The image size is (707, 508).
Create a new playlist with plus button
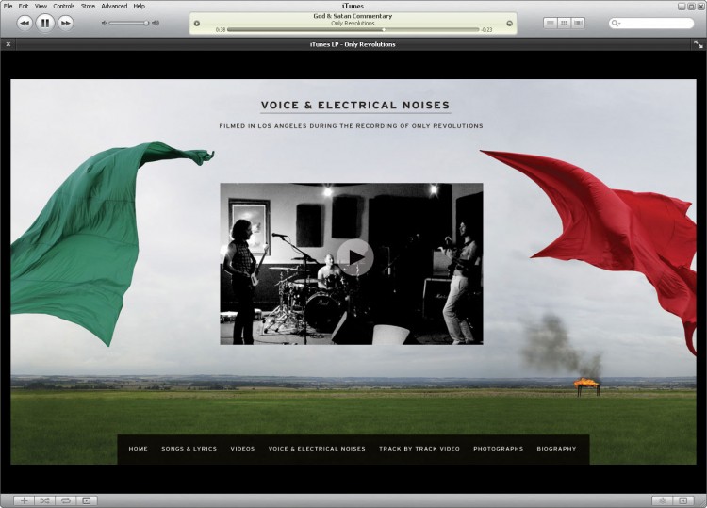24,500
